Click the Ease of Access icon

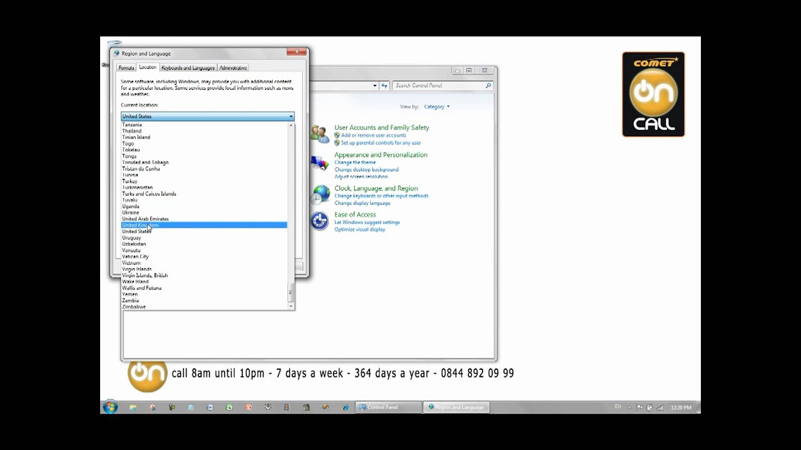pyautogui.click(x=320, y=221)
